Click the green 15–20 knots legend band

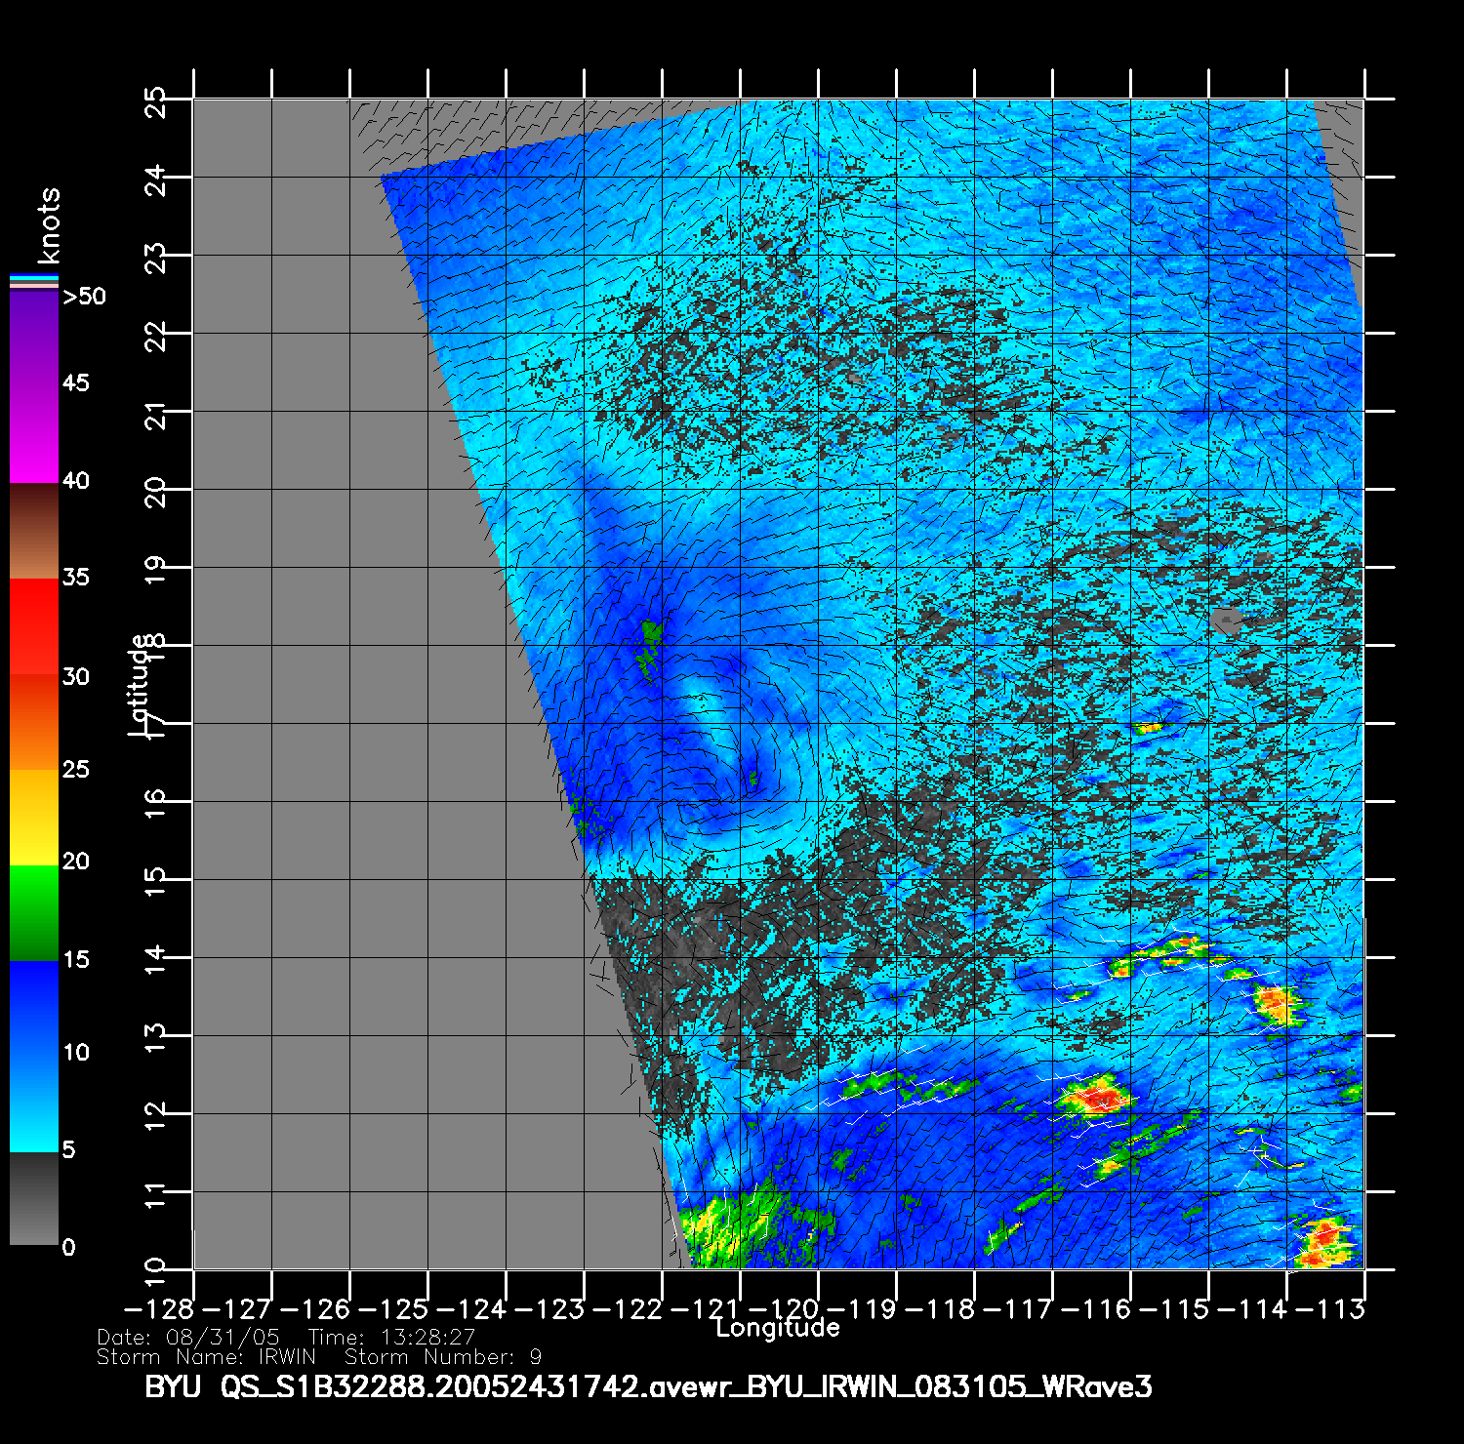click(x=33, y=912)
